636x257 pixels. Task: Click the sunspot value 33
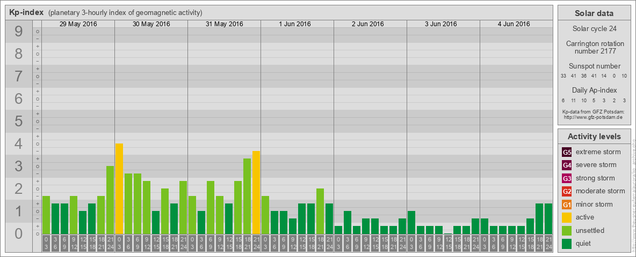563,76
